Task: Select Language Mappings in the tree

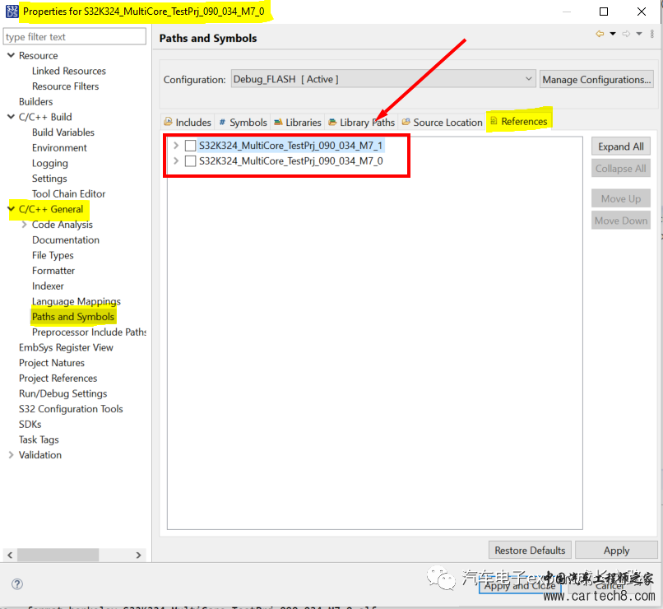Action: tap(76, 301)
